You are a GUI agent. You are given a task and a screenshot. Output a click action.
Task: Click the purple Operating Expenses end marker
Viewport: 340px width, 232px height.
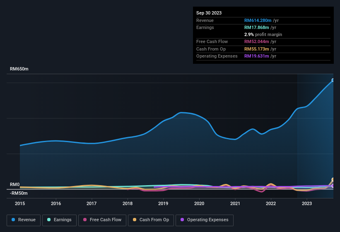click(x=333, y=186)
